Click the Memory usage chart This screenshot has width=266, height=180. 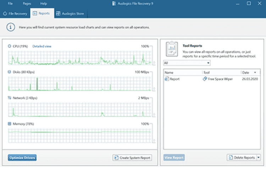pos(79,135)
